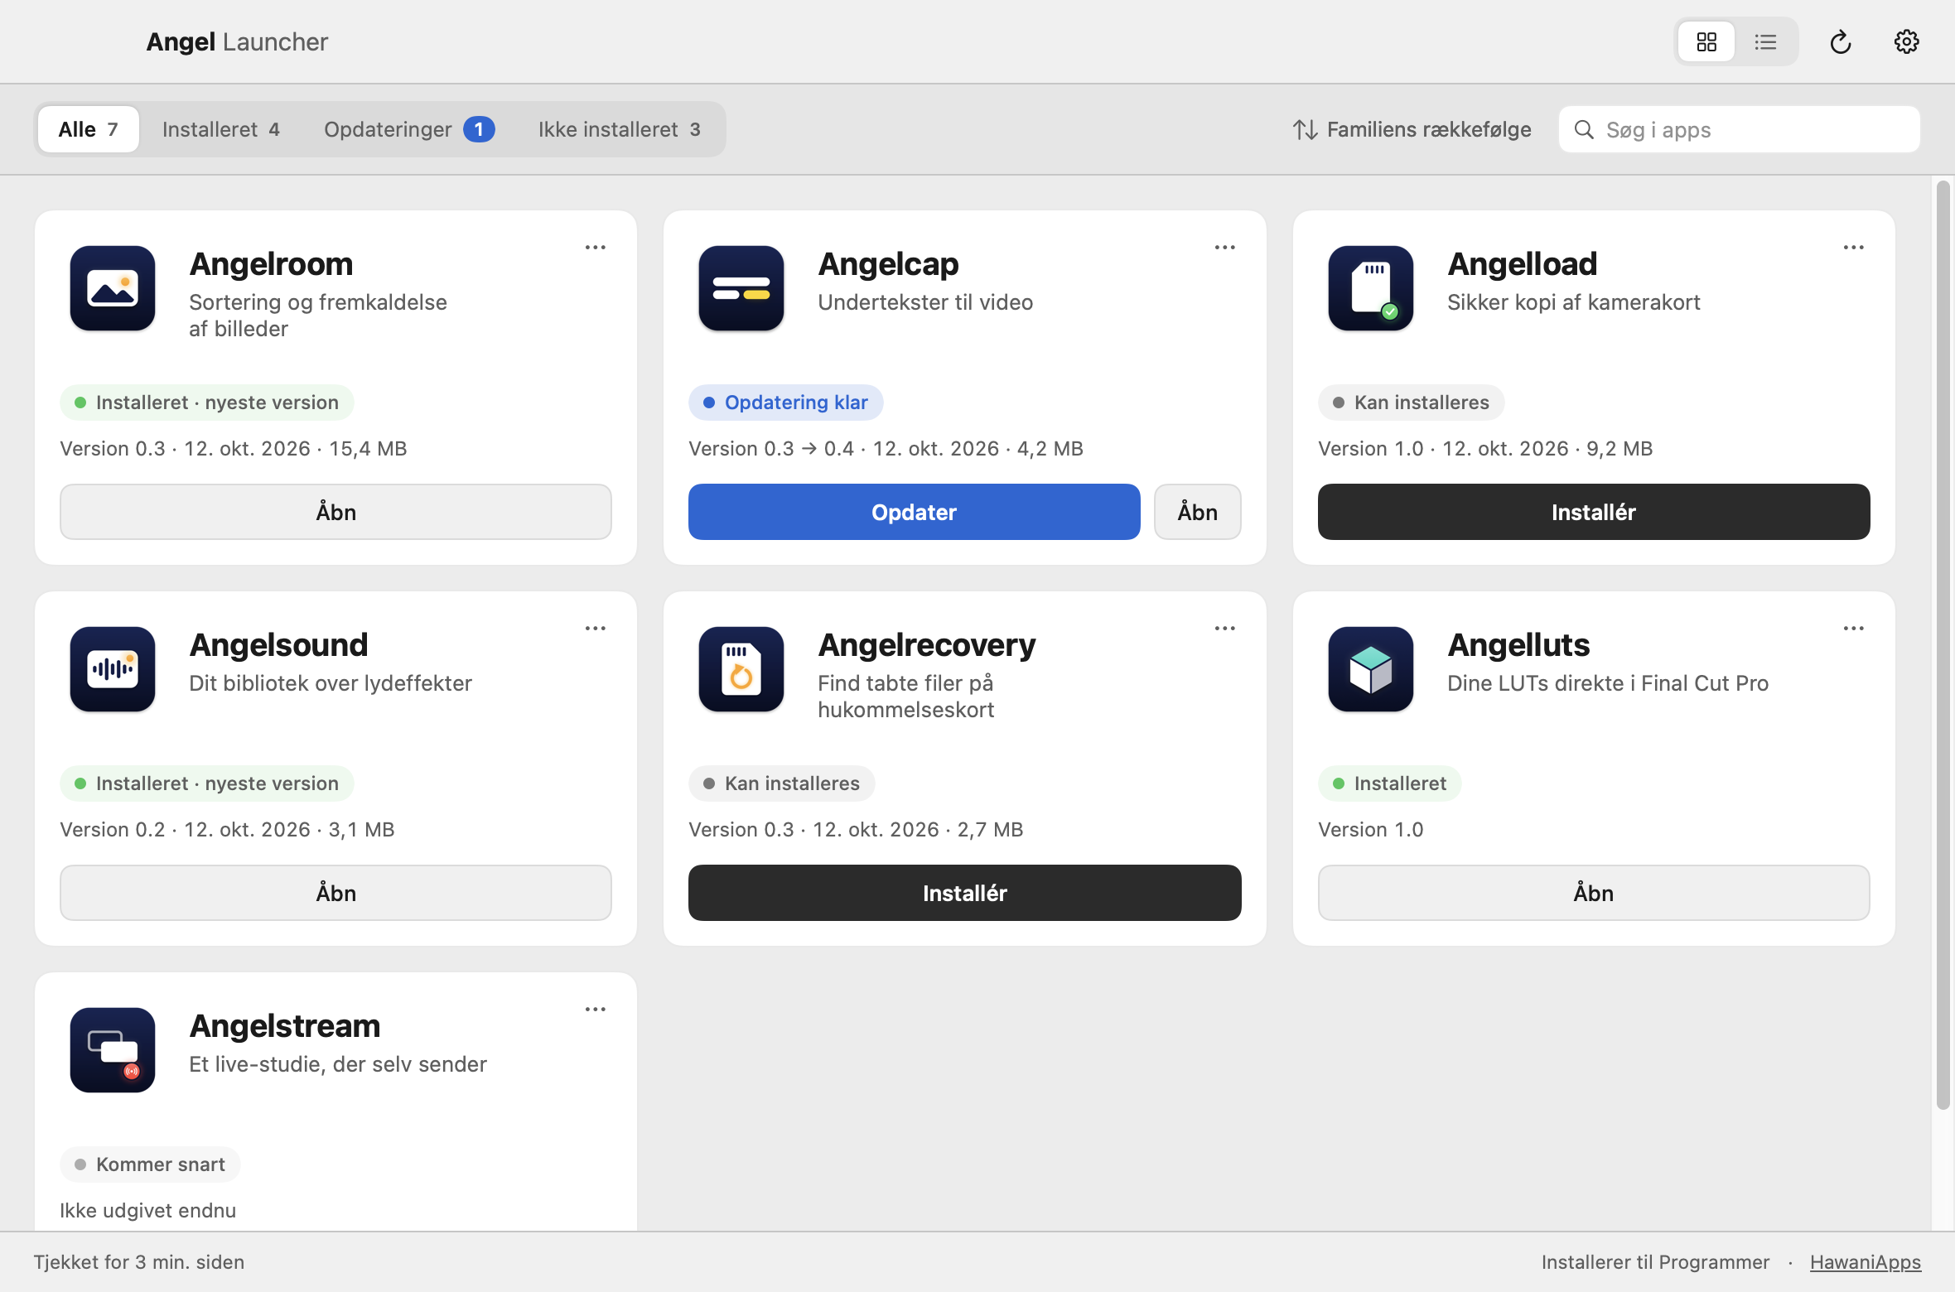The height and width of the screenshot is (1292, 1955).
Task: Update Angelcap with the Opdater button
Action: point(914,512)
